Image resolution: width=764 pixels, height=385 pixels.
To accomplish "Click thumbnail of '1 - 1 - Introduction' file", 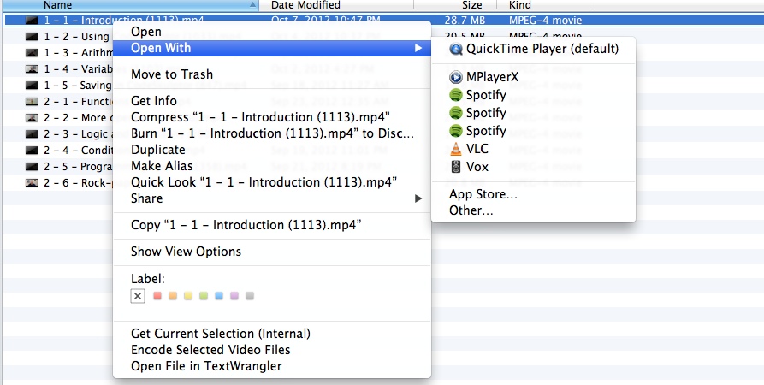I will [x=32, y=19].
